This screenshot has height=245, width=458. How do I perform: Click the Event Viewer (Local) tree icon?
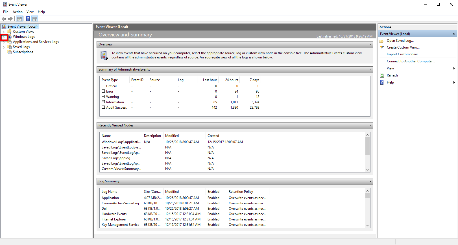[4, 27]
